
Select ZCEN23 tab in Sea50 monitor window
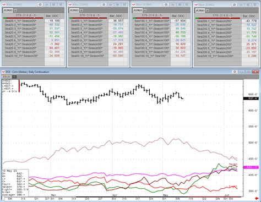[x=74, y=10]
